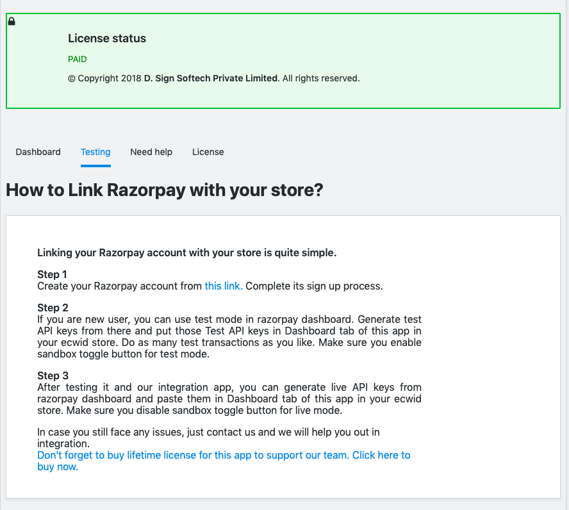Click the Linking your Razorpay account intro line
Screen dimensions: 569x510
pos(187,252)
